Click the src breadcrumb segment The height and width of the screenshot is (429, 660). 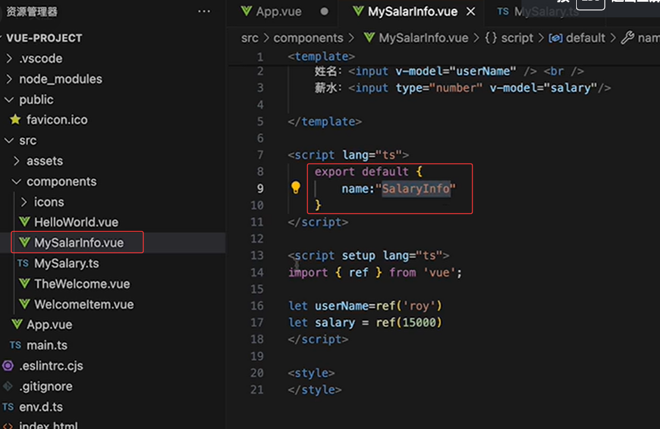[x=250, y=38]
